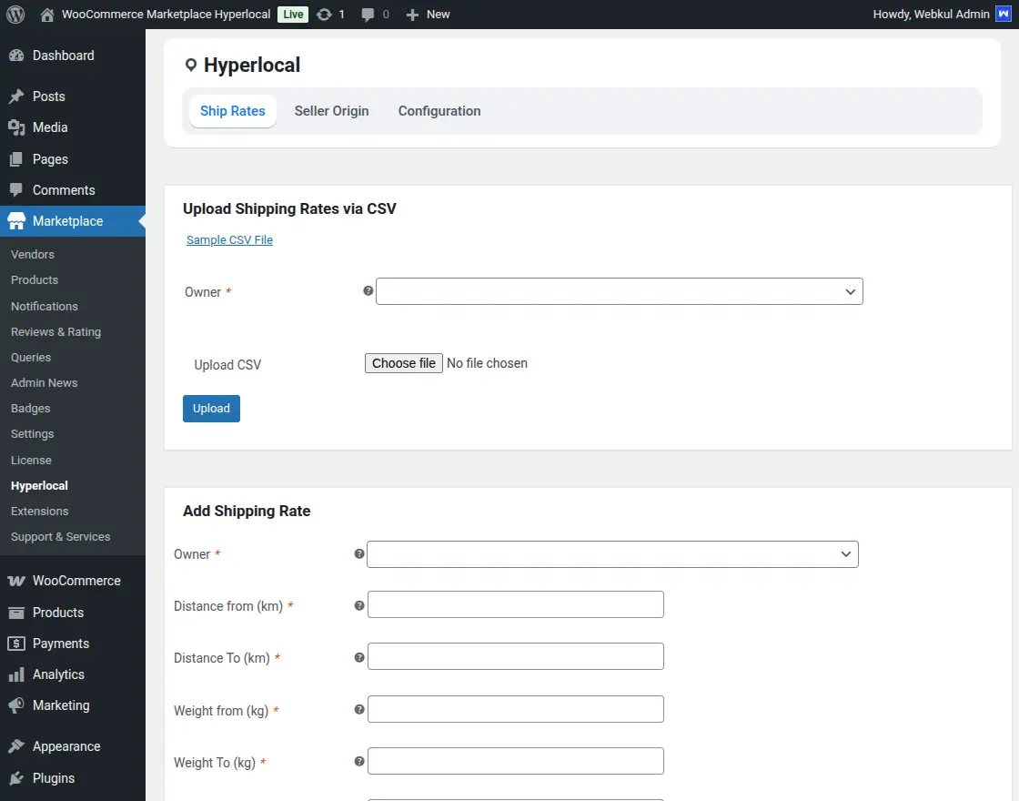
Task: Open Hyperlocal submenu item
Action: pyautogui.click(x=40, y=486)
